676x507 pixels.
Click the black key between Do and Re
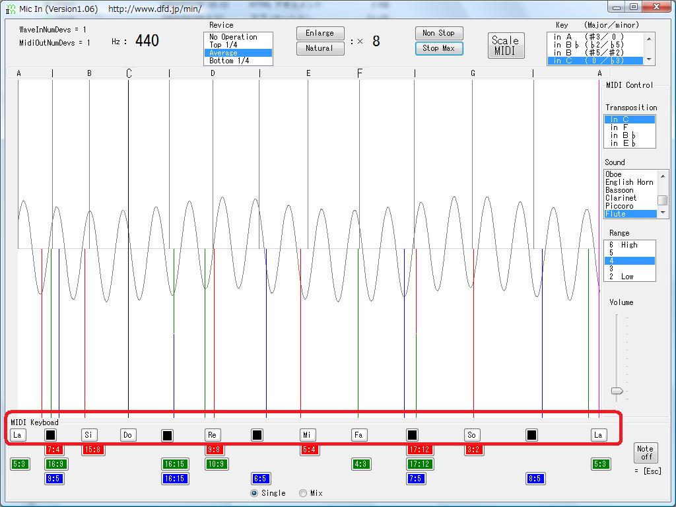[x=167, y=436]
